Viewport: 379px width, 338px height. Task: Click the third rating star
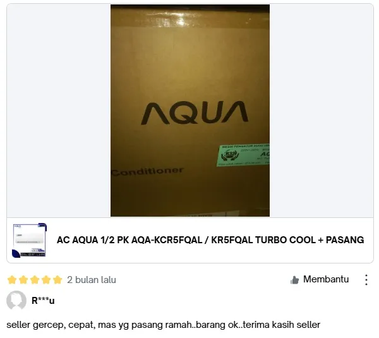click(35, 280)
